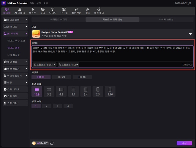196x148 pixels.
Task: Click the purple 생성 generate button
Action: [184, 143]
